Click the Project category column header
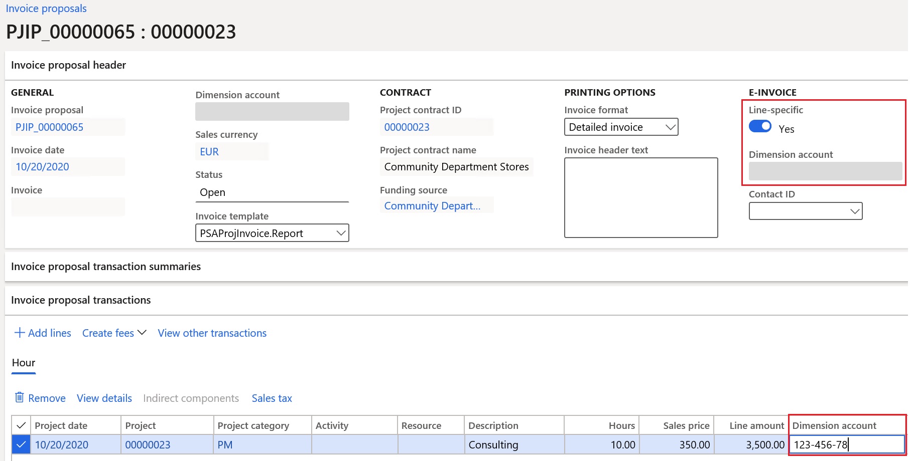The width and height of the screenshot is (910, 461). coord(263,425)
